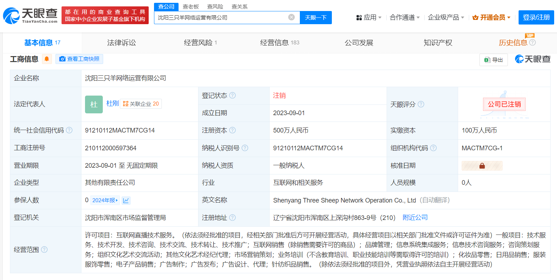
Task: Clear the search box with X icon
Action: click(291, 17)
